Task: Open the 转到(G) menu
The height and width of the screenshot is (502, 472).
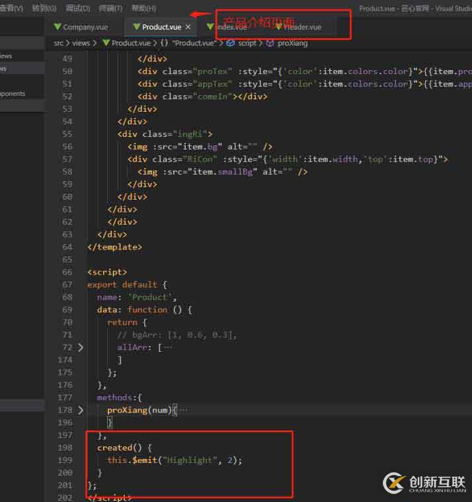Action: 44,8
